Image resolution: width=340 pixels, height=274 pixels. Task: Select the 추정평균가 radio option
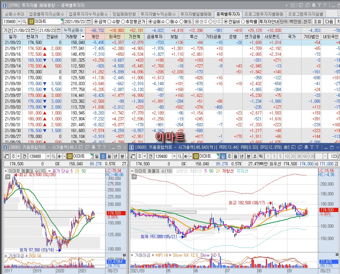(x=133, y=22)
